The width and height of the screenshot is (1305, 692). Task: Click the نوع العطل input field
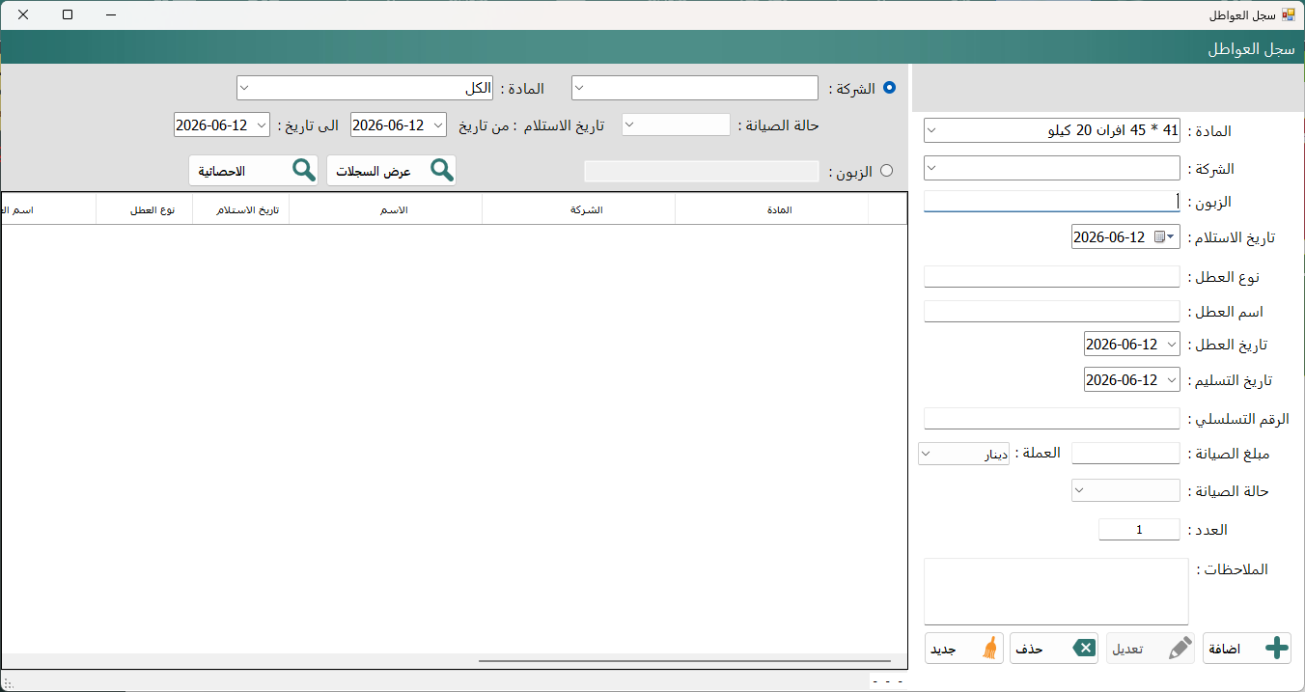tap(1052, 277)
